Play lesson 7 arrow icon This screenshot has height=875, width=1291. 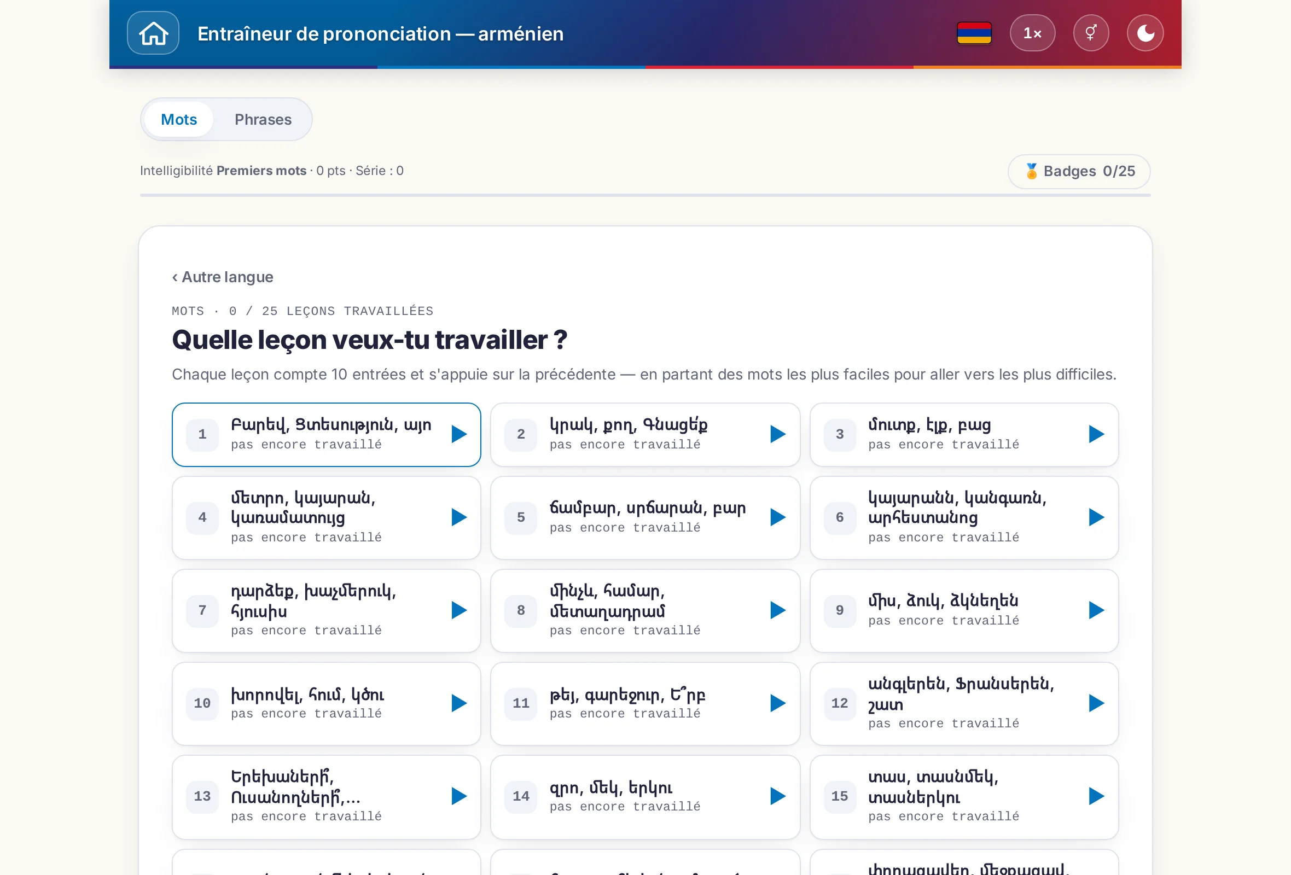pyautogui.click(x=459, y=610)
